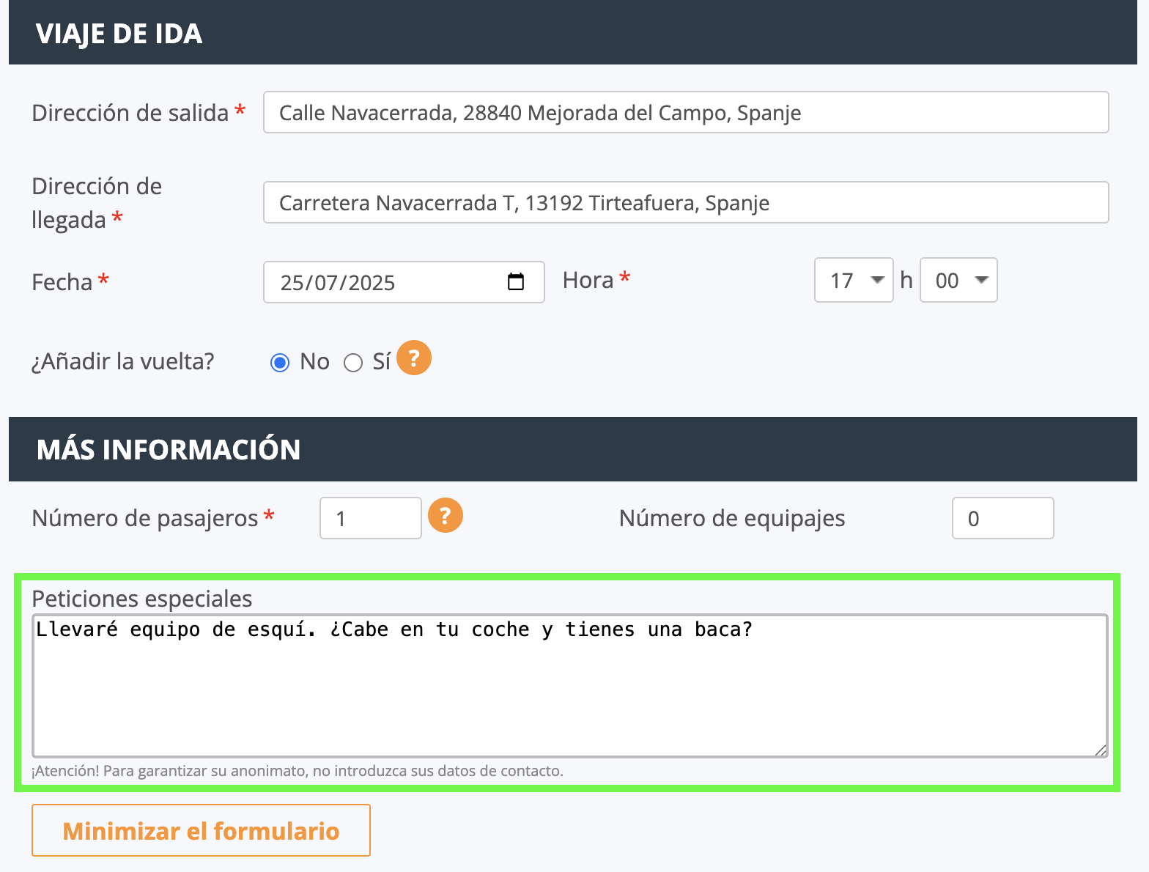Click the VIAJE DE IDA section header
The height and width of the screenshot is (872, 1149).
coord(573,32)
